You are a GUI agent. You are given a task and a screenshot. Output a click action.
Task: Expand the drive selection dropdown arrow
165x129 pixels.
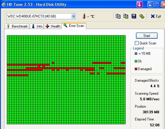point(73,16)
